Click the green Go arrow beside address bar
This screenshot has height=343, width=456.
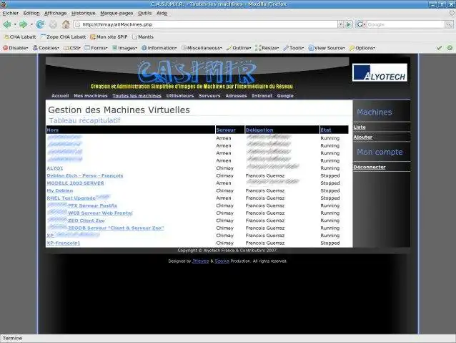point(350,24)
